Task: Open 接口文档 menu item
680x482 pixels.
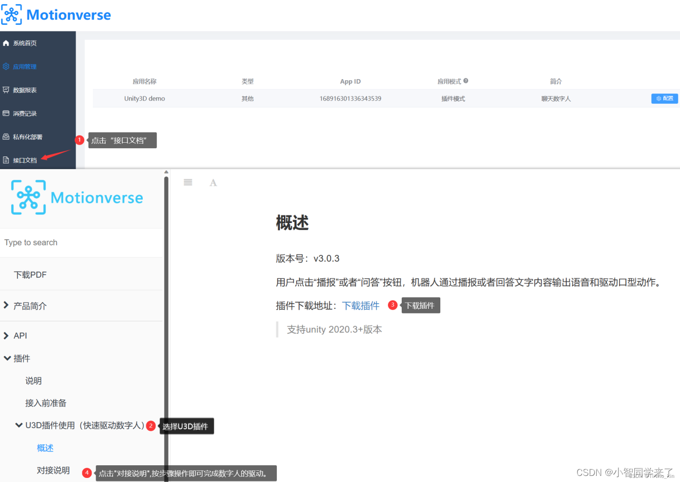Action: 25,160
